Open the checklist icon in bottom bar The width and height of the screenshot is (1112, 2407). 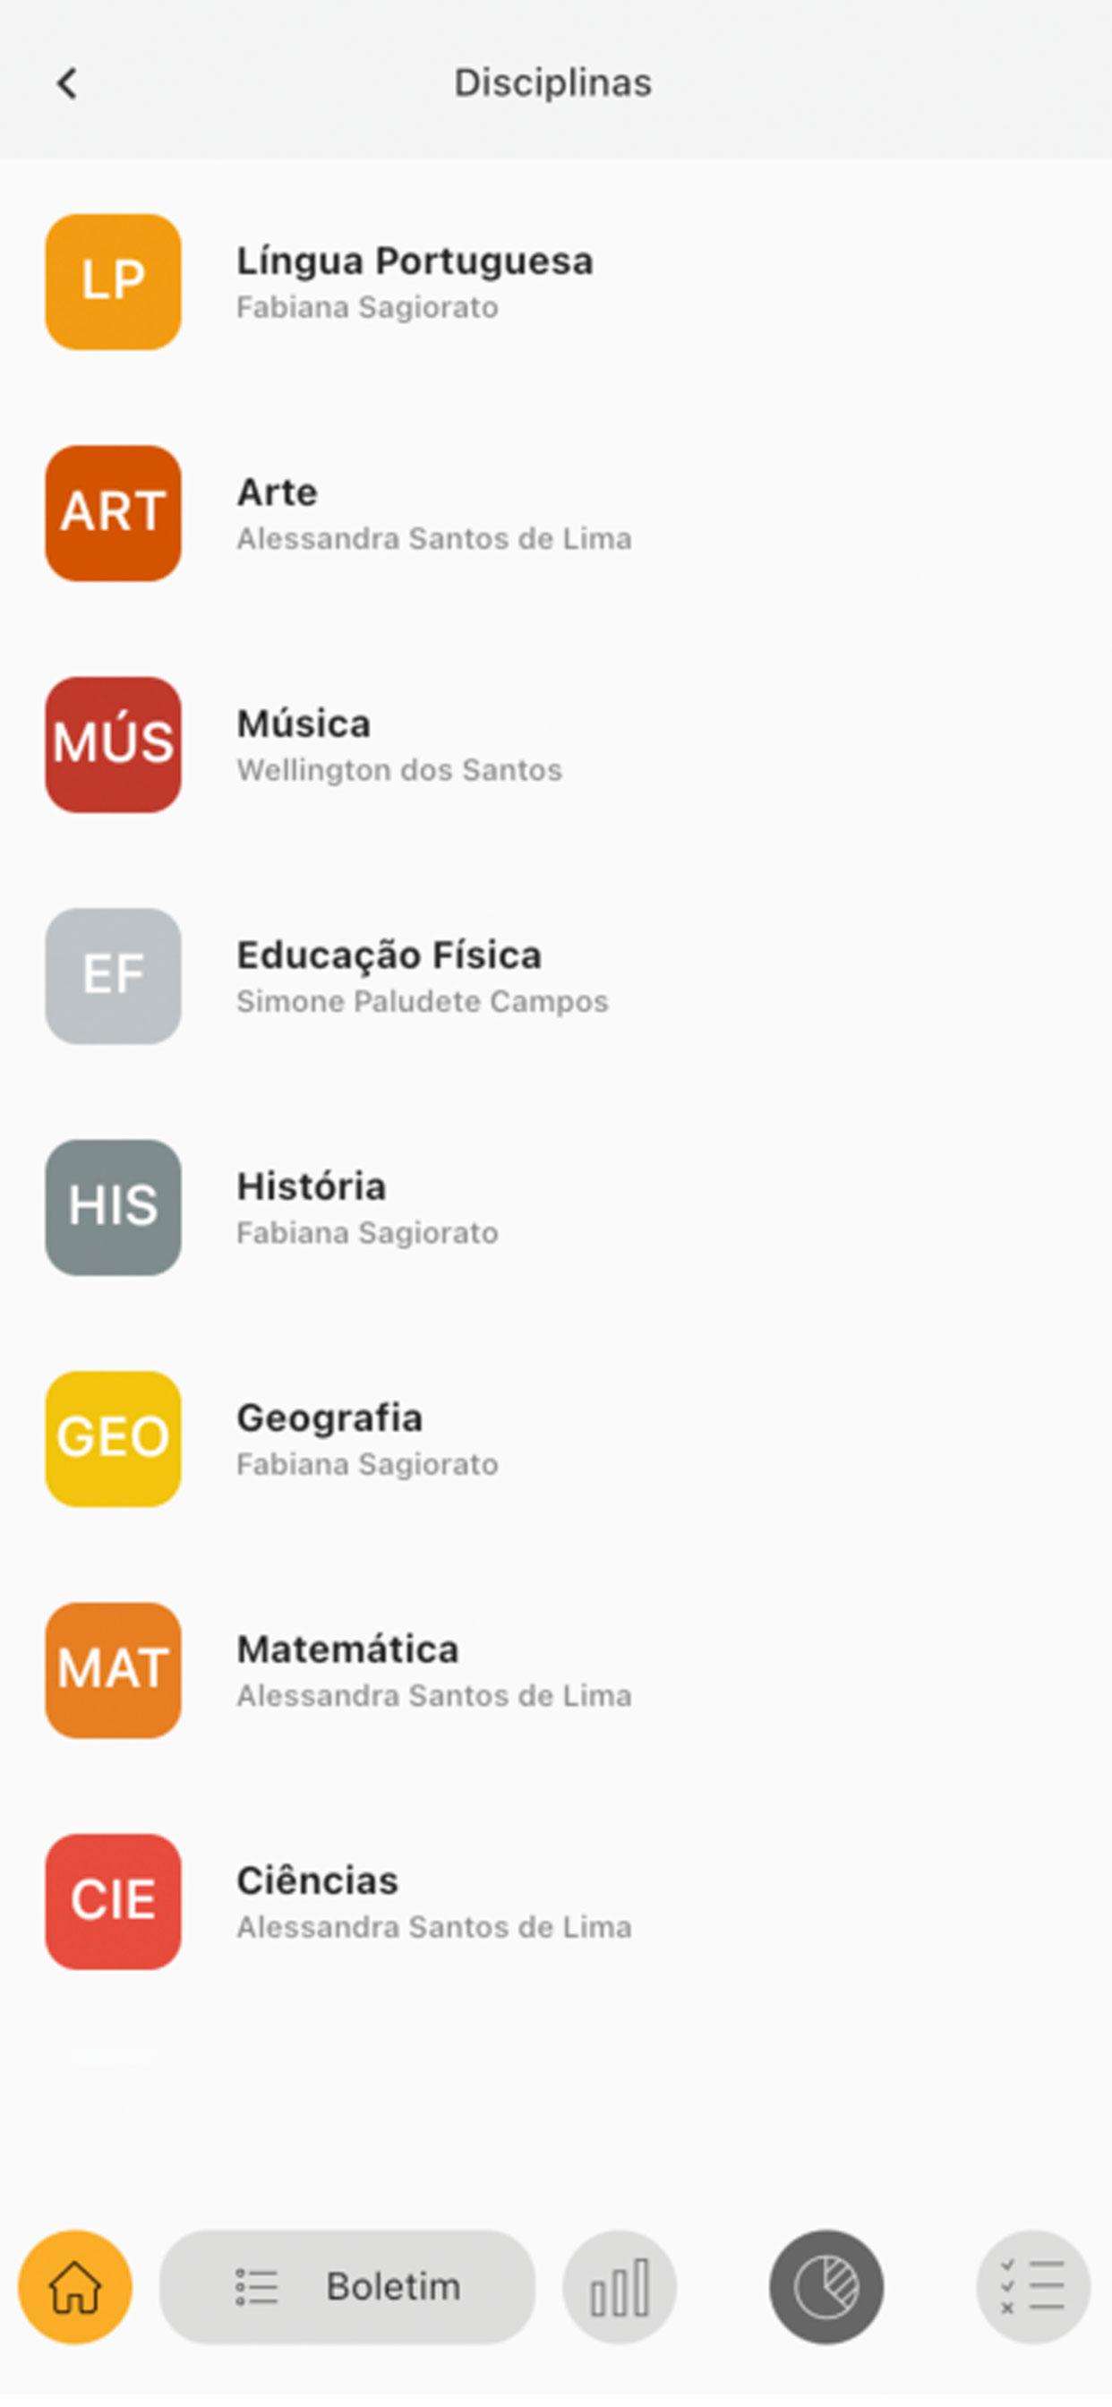[1032, 2287]
